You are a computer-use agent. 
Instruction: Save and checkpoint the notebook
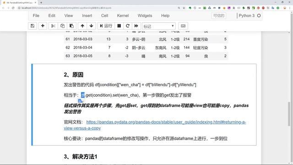(33, 26)
